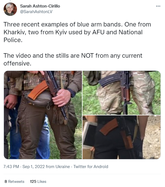
Task: Open the top-right camouflage trousers photo
Action: tap(121, 93)
